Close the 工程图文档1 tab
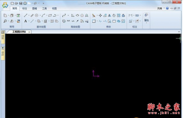This screenshot has height=118, width=183. click(29, 32)
